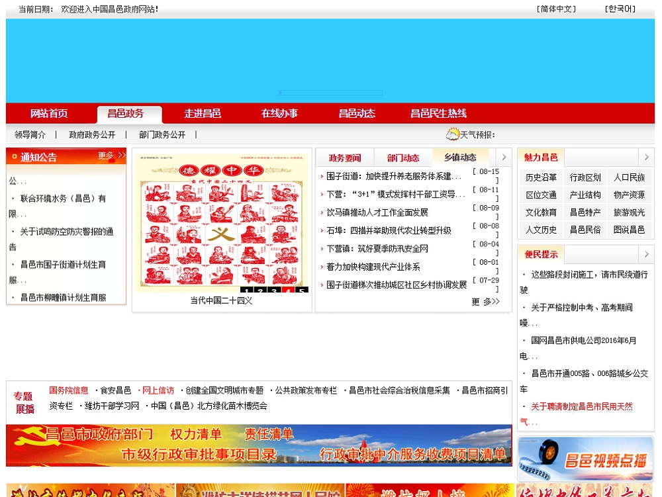662x497 pixels.
Task: Show slide 2 of the image carousel
Action: (x=260, y=290)
